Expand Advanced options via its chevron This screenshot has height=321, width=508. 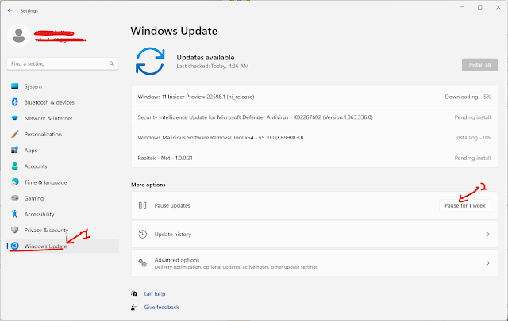(488, 263)
